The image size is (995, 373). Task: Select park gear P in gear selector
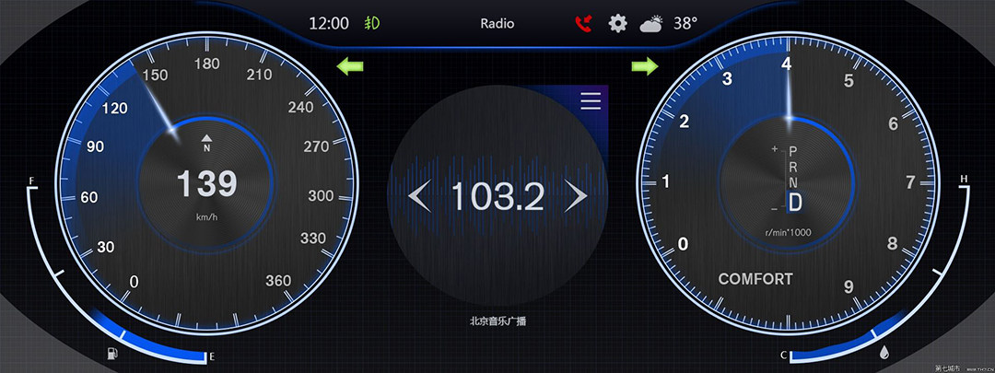[793, 150]
